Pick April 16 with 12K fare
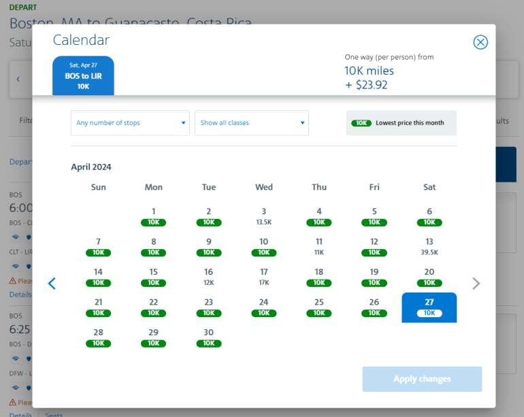 coord(209,276)
